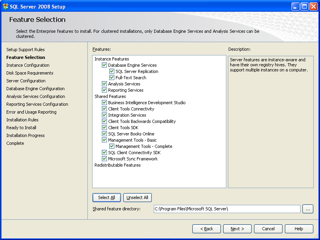Toggle Business Intelligence Development Studio checkbox
This screenshot has height=240, width=320.
pyautogui.click(x=104, y=103)
